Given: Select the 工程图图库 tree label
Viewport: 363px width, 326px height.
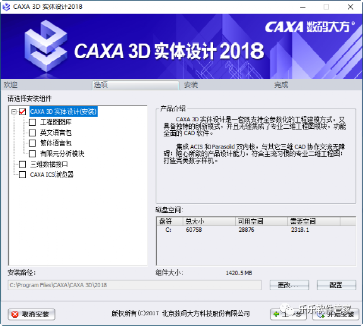Looking at the screenshot, I should [55, 122].
